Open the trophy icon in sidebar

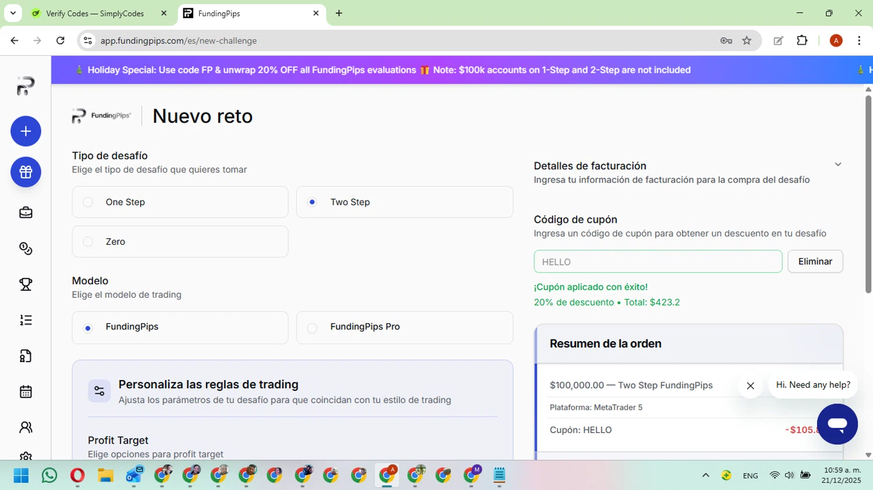(26, 284)
